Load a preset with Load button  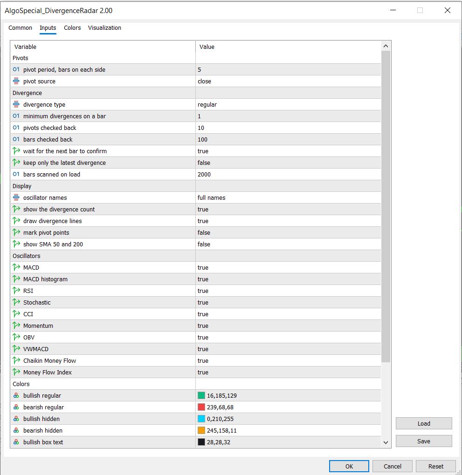424,423
